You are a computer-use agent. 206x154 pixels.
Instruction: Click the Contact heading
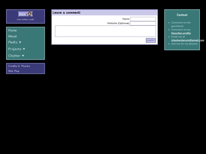(x=182, y=15)
